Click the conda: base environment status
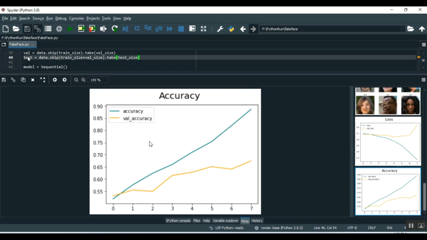Screen dimensions: 427x240 (282, 228)
